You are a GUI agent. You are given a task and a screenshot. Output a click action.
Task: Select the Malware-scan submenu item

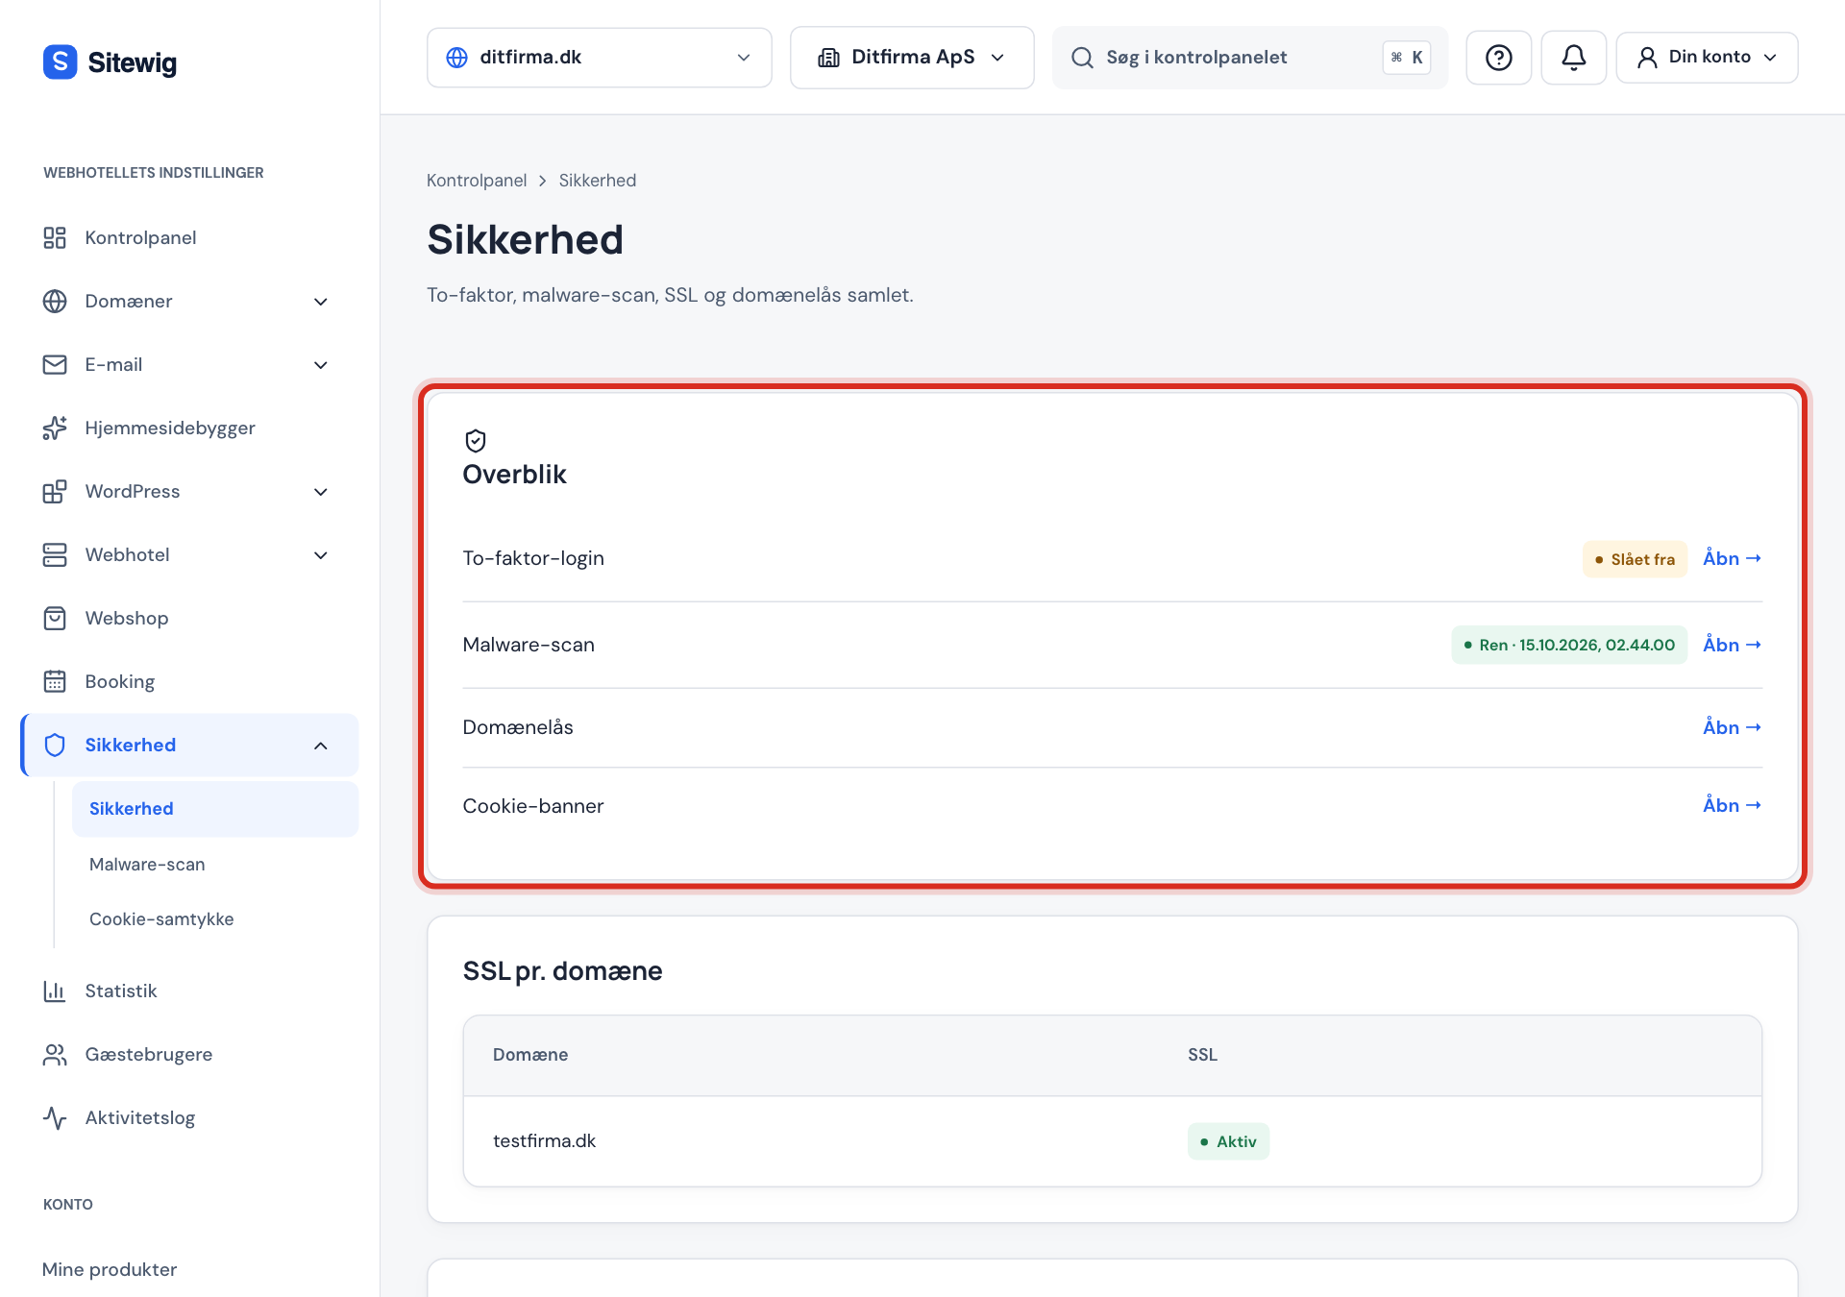(215, 865)
